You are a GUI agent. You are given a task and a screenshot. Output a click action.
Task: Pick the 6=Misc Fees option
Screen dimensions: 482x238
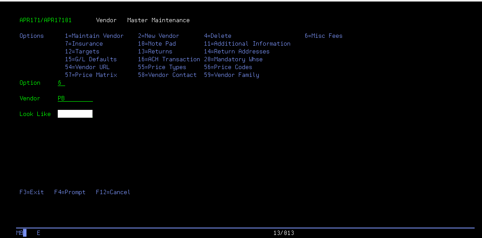click(324, 36)
